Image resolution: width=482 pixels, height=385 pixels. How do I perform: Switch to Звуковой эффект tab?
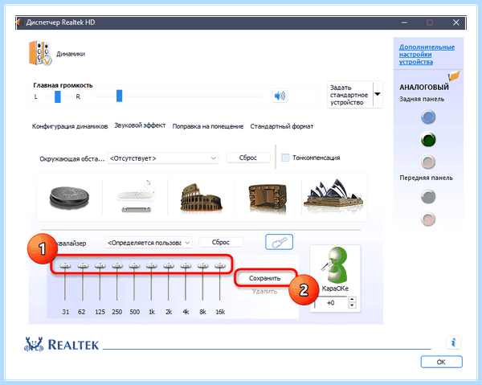(x=140, y=125)
